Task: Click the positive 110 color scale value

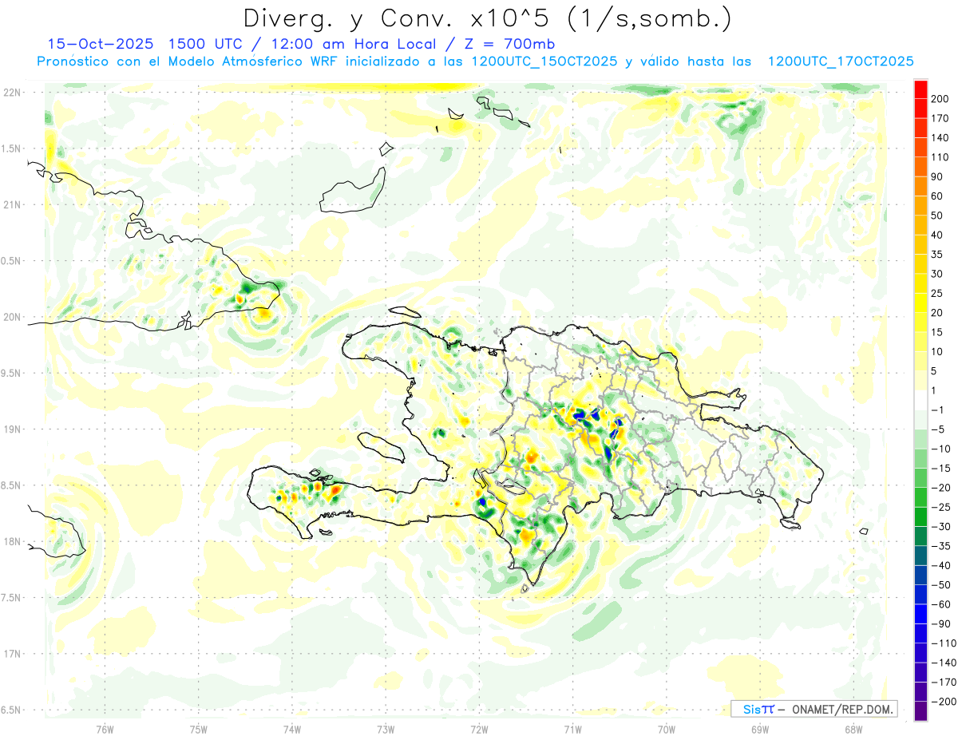Action: 940,157
